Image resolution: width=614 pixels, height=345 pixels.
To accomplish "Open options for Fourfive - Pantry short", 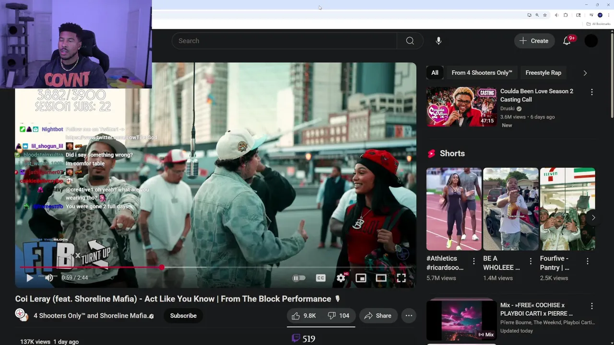I will tap(588, 261).
